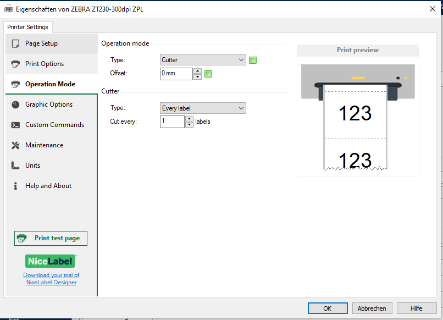Viewport: 443px width, 320px height.
Task: Click the Print Options printer icon
Action: coord(15,64)
